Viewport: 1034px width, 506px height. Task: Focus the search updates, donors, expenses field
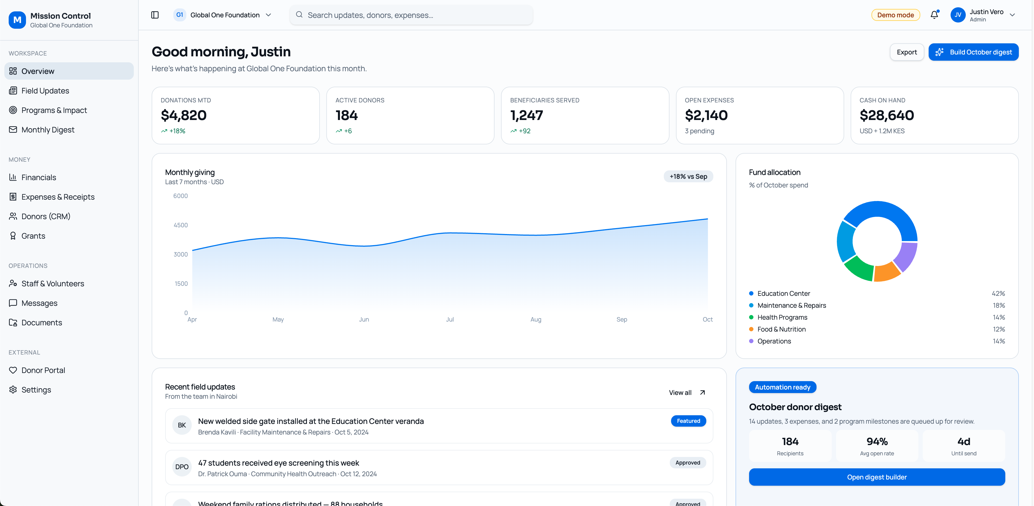pyautogui.click(x=411, y=15)
